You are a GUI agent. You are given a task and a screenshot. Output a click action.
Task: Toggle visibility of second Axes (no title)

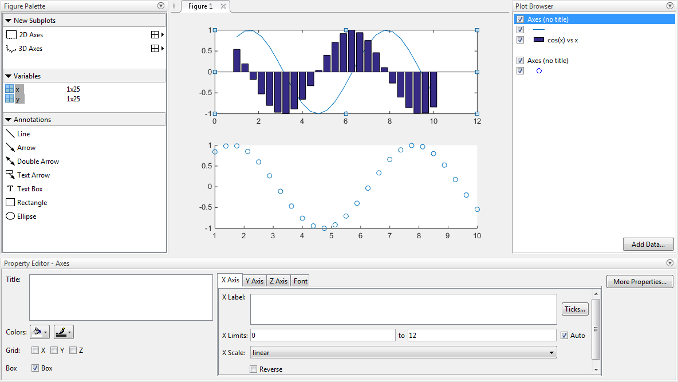(520, 61)
